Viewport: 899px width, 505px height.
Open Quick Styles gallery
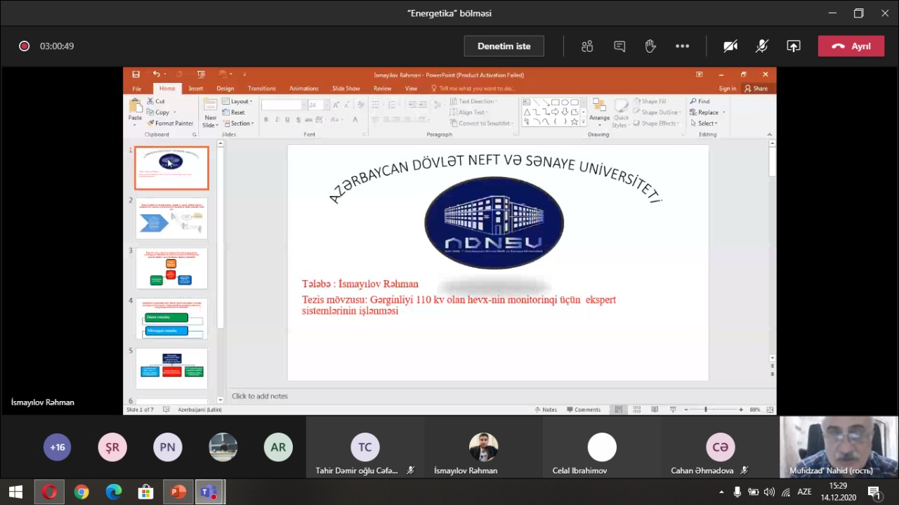pos(620,112)
